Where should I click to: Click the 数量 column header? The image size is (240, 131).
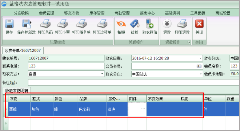(x=232, y=99)
